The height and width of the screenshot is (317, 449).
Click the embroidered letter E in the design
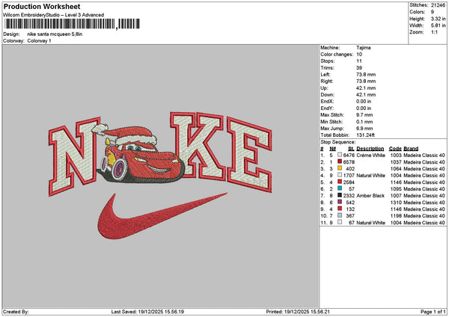[x=249, y=155]
